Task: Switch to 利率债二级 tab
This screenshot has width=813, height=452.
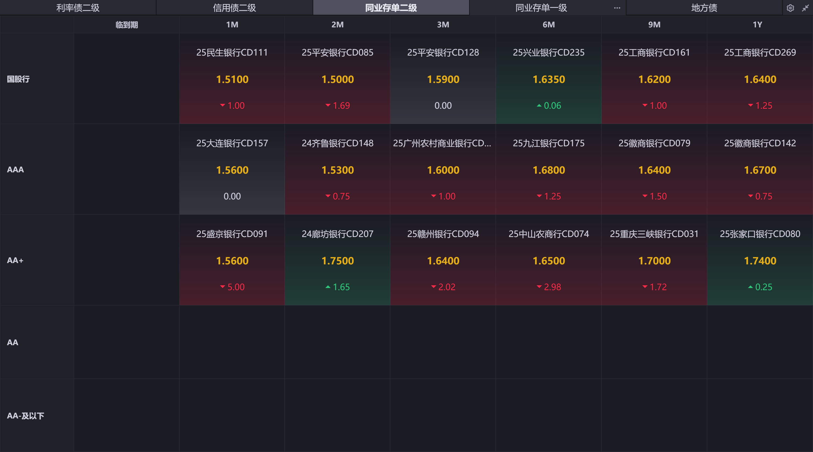Action: pyautogui.click(x=78, y=8)
